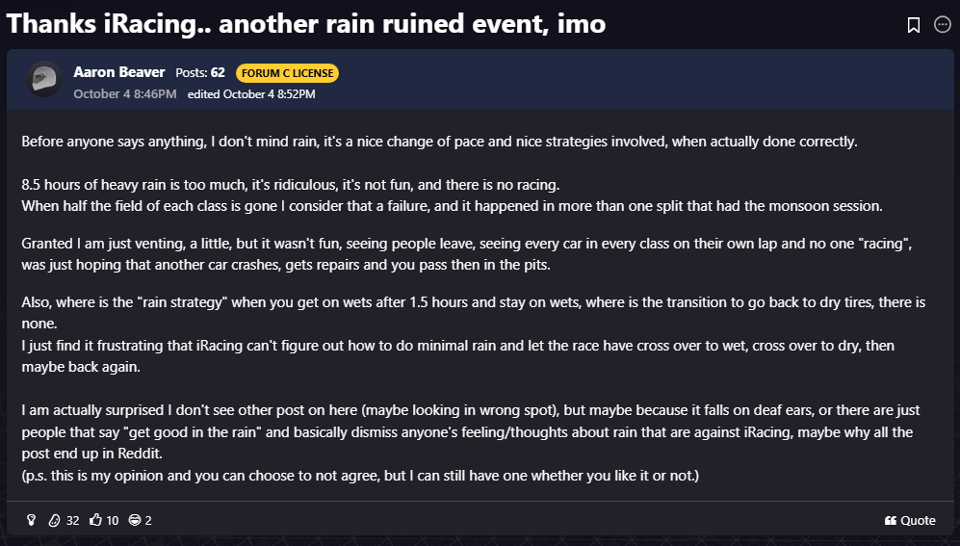View the edited October 4 8:52PM history
Viewport: 960px width, 546px height.
point(251,93)
